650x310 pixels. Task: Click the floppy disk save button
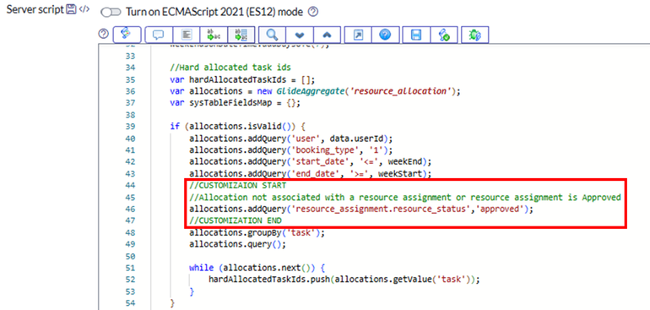coord(416,35)
